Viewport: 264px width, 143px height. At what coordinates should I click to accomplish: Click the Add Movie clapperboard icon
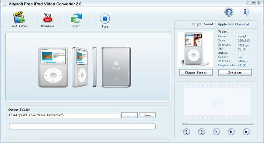click(x=19, y=17)
